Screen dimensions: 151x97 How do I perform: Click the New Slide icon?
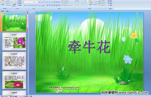click(x=14, y=2)
